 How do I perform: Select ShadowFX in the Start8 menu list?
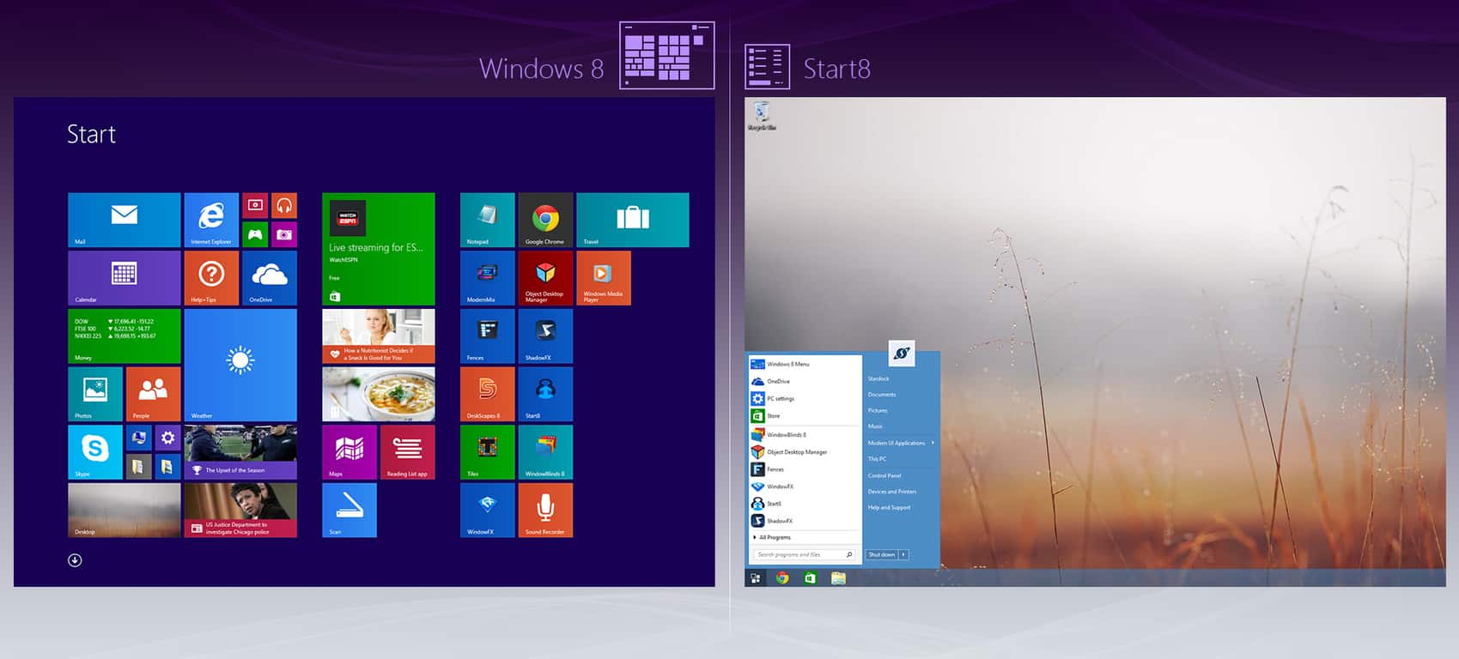point(805,521)
